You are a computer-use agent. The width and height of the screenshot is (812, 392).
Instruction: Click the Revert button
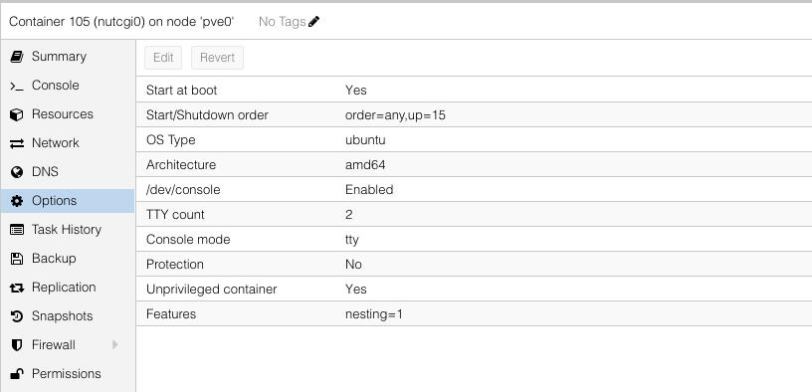[217, 58]
